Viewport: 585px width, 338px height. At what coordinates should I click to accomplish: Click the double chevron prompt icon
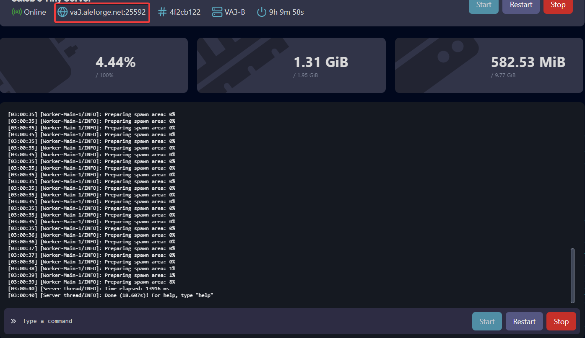tap(13, 321)
